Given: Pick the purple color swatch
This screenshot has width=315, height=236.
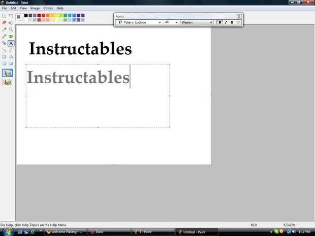Looking at the screenshot, I should pos(83,15).
